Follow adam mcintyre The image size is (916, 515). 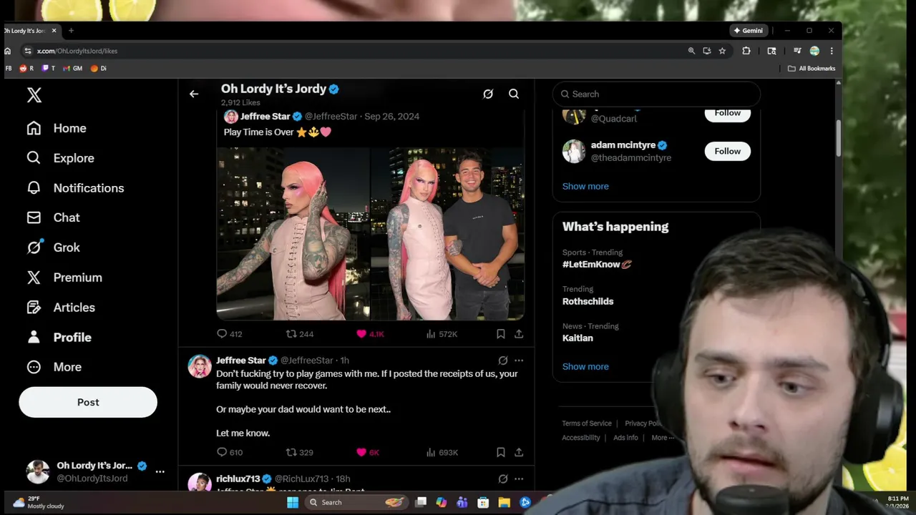pyautogui.click(x=727, y=151)
